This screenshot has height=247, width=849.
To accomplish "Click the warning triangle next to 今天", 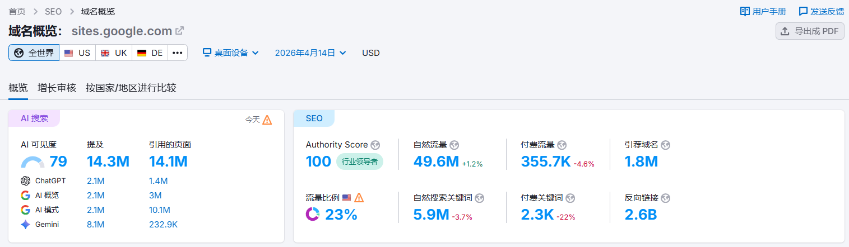I will 267,120.
